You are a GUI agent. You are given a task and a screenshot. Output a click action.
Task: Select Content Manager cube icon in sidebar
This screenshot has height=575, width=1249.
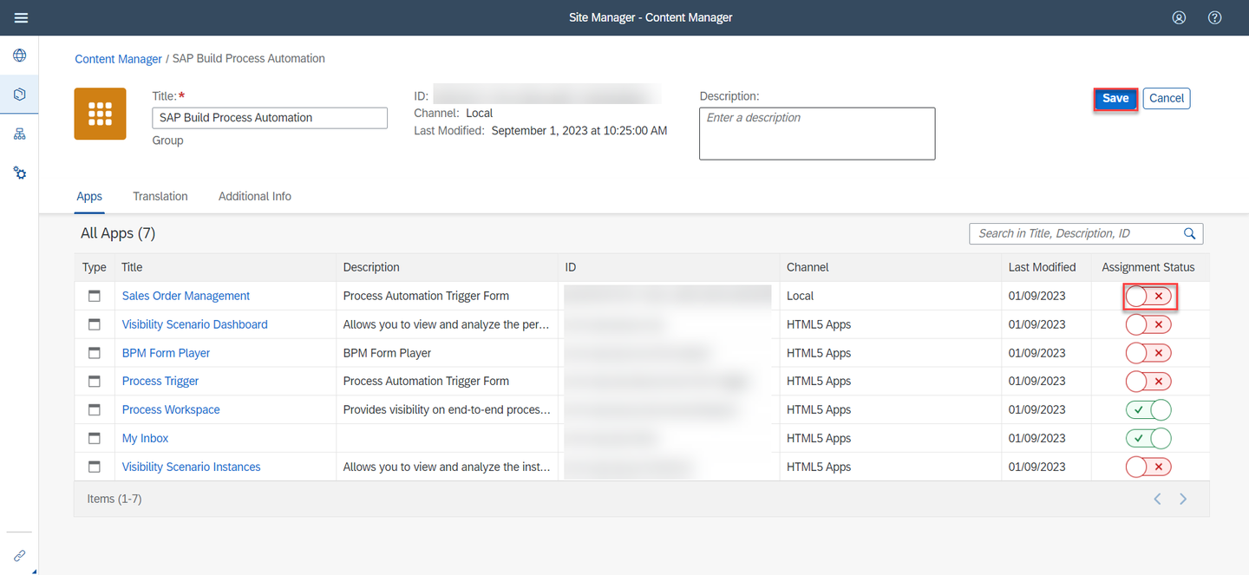click(x=19, y=94)
